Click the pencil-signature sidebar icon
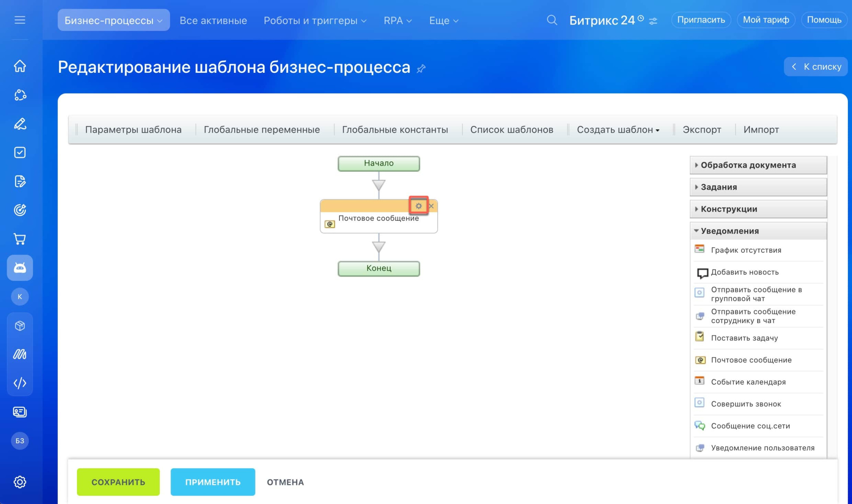 (x=20, y=124)
